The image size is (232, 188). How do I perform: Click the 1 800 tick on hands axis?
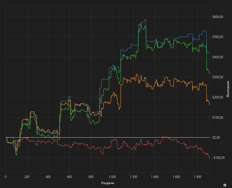pyautogui.click(x=198, y=177)
